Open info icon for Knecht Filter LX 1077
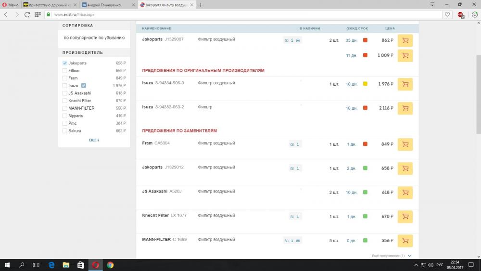This screenshot has width=481, height=271. pyautogui.click(x=298, y=217)
